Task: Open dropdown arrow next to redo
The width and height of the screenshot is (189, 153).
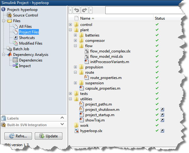Action: 91,10
